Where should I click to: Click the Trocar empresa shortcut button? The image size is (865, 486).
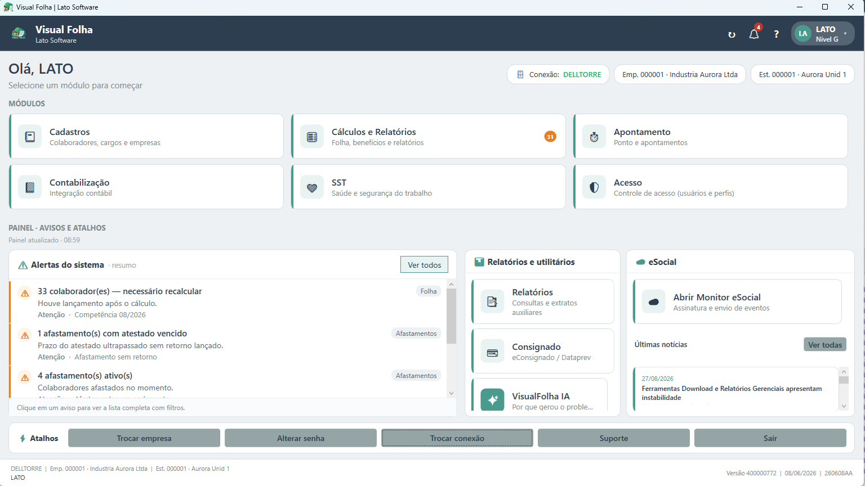pos(144,438)
